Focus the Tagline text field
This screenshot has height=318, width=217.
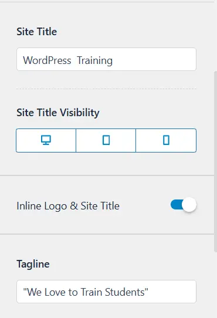(x=106, y=292)
